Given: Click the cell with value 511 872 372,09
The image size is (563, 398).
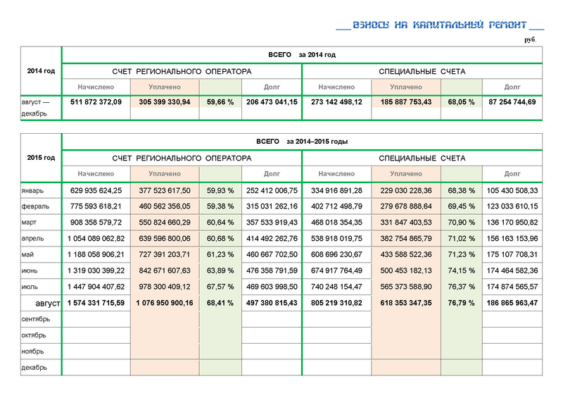Looking at the screenshot, I should (96, 102).
